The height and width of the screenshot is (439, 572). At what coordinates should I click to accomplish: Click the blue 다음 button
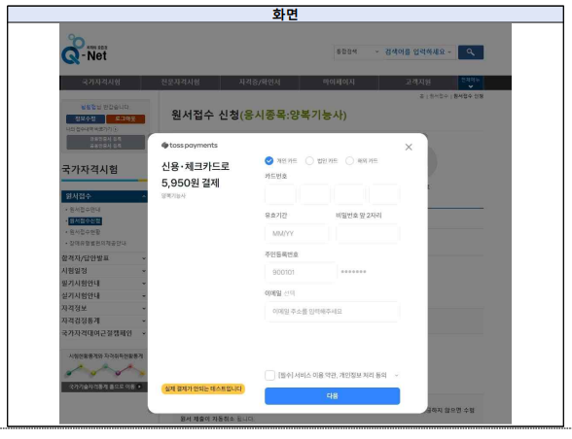(332, 396)
